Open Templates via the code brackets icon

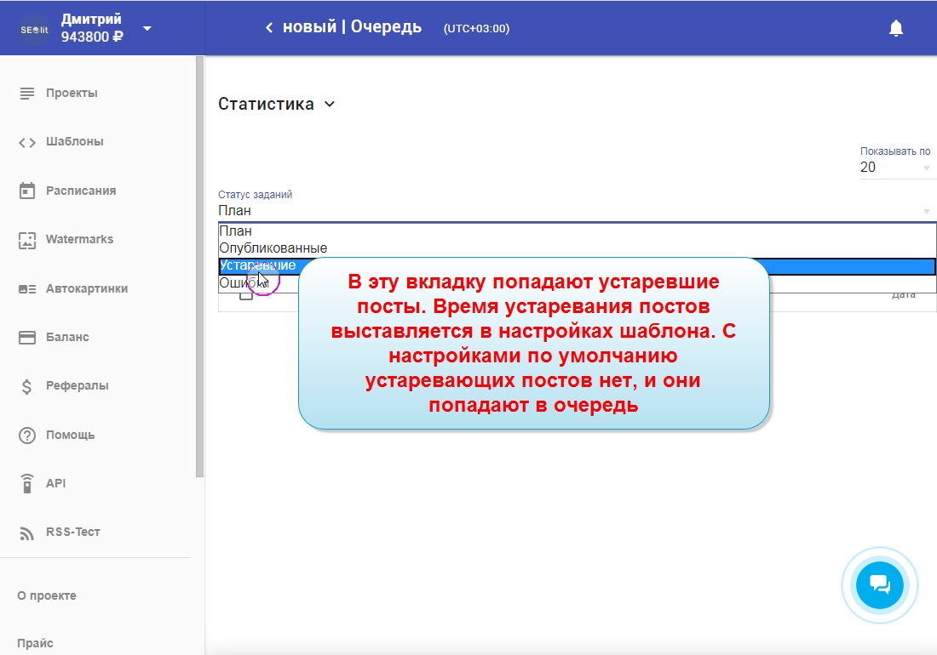27,142
